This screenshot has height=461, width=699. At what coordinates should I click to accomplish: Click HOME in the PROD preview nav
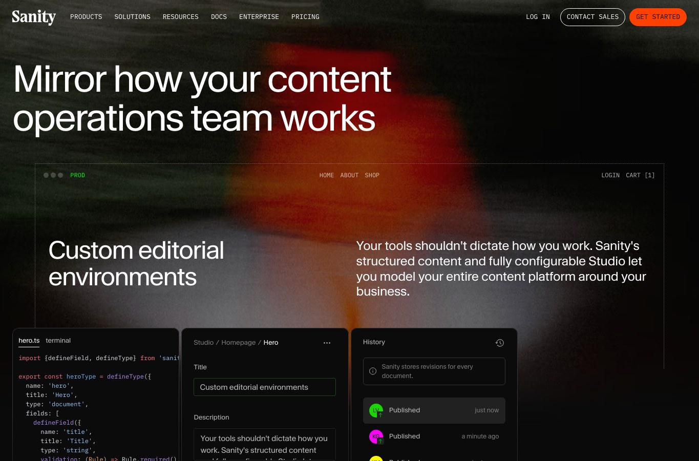[327, 175]
